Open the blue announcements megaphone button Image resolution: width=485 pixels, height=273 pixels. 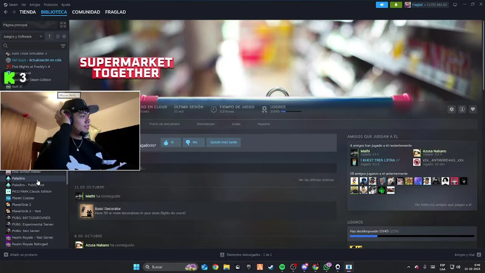click(382, 5)
